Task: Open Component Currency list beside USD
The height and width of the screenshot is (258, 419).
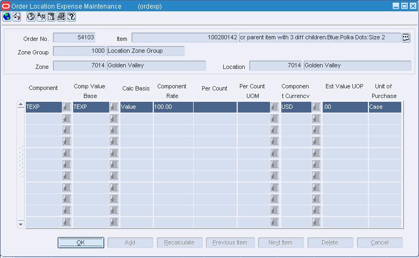Action: (x=316, y=107)
